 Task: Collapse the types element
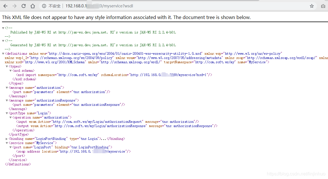(x=7, y=66)
